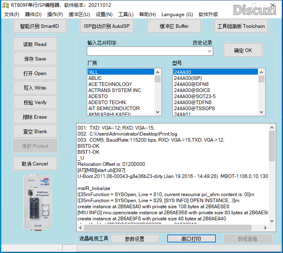Click the 确定 OK button
283x253 pixels.
pos(243,50)
